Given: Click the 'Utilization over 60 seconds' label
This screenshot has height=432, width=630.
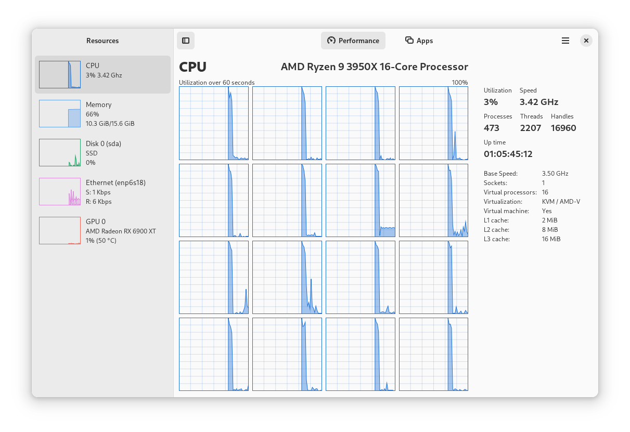Looking at the screenshot, I should point(217,83).
